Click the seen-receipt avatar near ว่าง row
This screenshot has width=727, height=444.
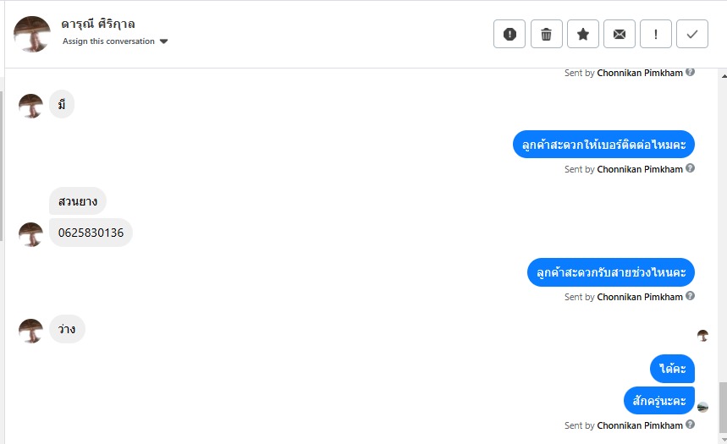tap(702, 336)
